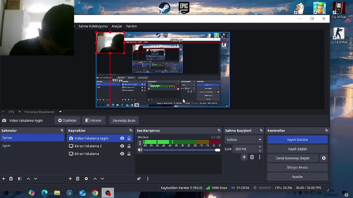This screenshot has width=353, height=198.
Task: Increase transition Süre with up arrow
Action: (x=260, y=147)
